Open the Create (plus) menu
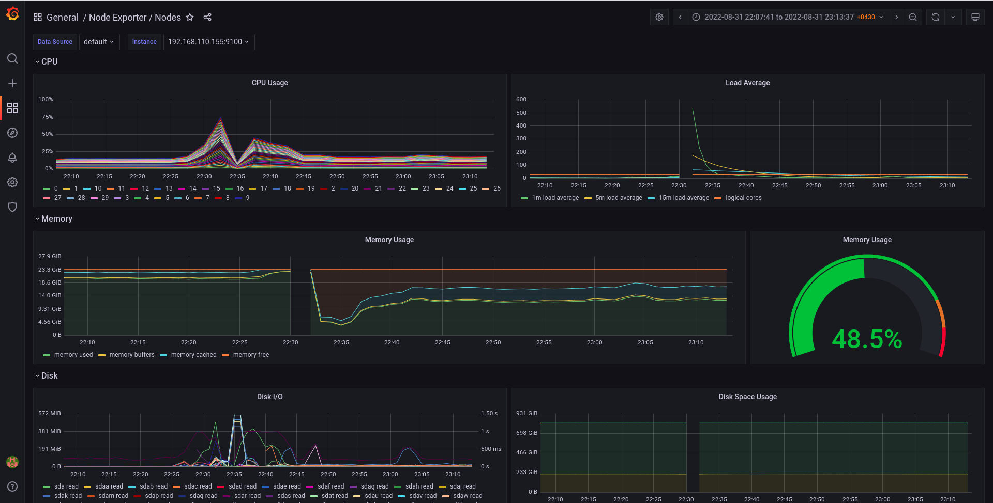Viewport: 993px width, 503px height. pos(12,83)
